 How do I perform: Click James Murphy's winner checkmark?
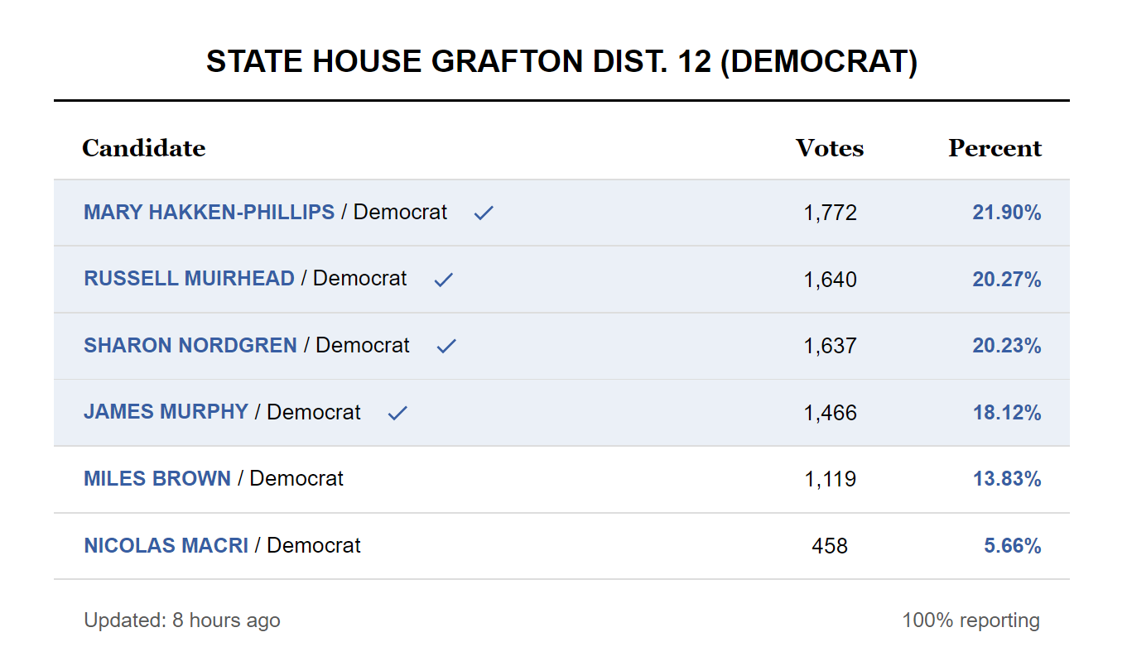pos(397,413)
